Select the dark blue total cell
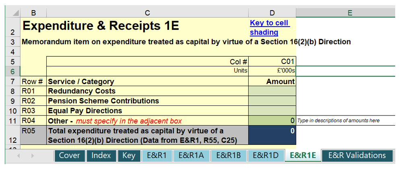Screen dimensions: 400x169 [272, 135]
